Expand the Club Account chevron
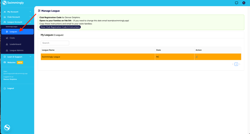 point(30,17)
